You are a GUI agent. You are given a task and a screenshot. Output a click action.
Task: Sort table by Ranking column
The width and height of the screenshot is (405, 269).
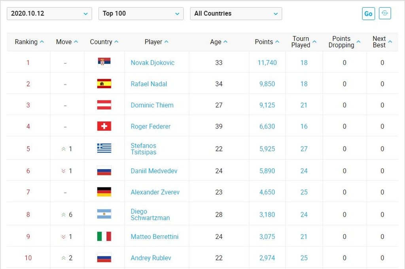pos(29,42)
